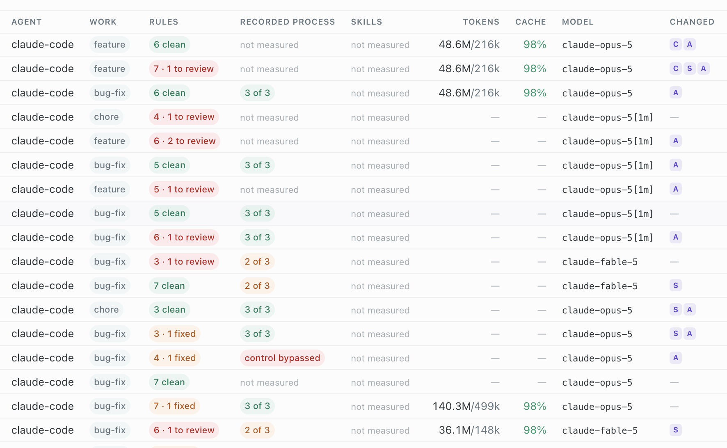Sort by the WORK column header
This screenshot has height=448, width=727.
pyautogui.click(x=103, y=22)
